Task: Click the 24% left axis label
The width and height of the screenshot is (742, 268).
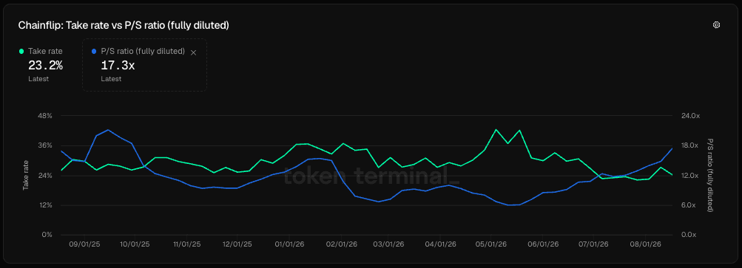Action: click(45, 176)
